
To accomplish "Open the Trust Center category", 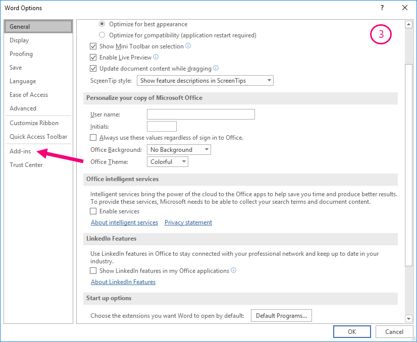I will [x=26, y=165].
